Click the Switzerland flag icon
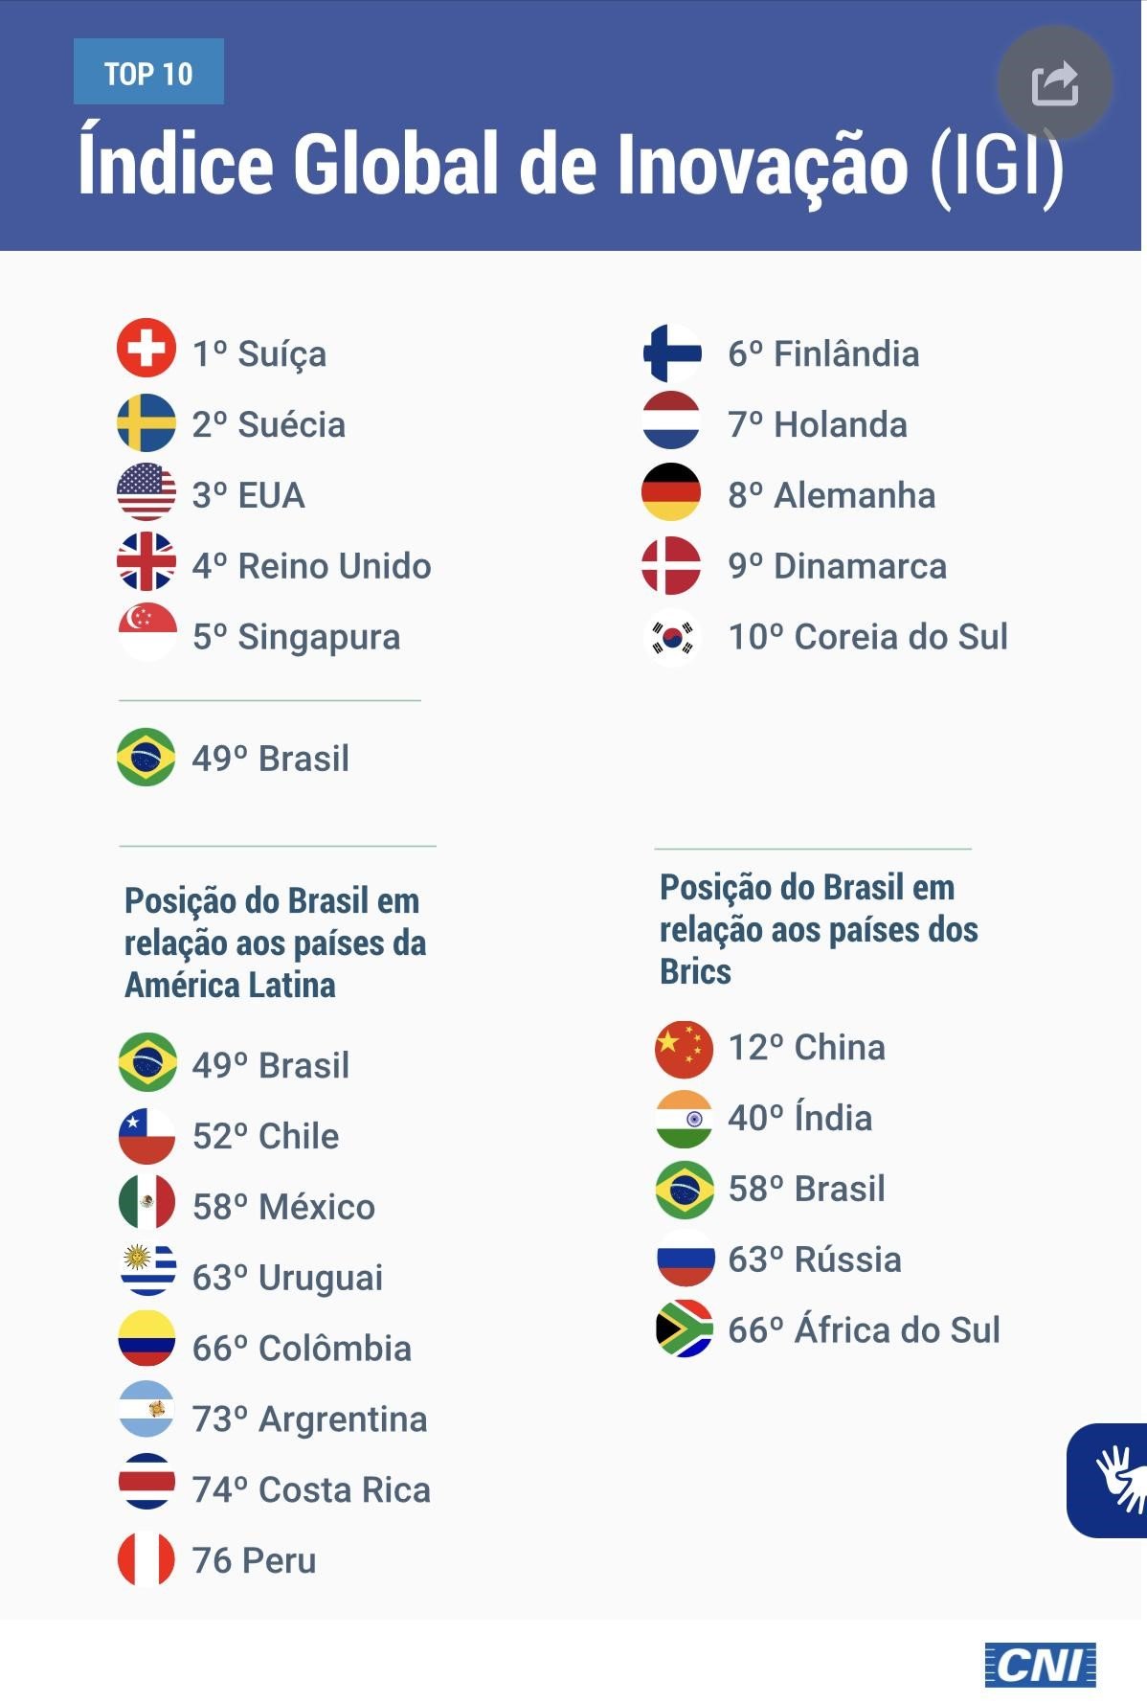Image resolution: width=1147 pixels, height=1703 pixels. (x=146, y=348)
